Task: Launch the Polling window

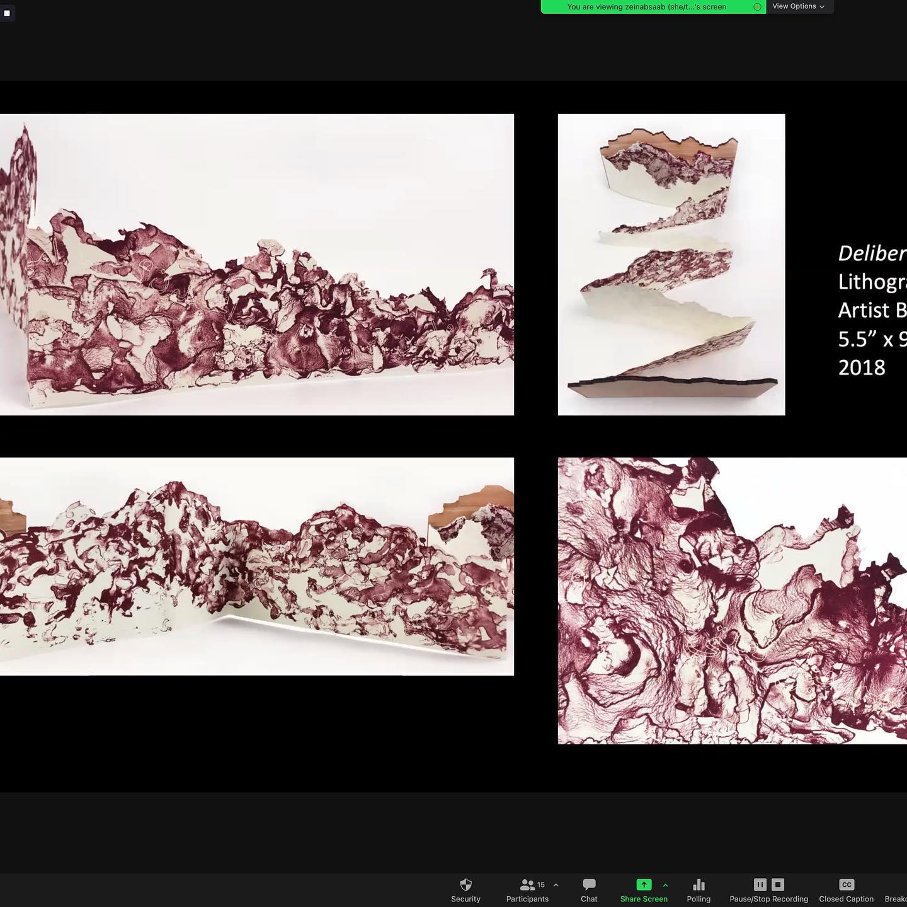Action: tap(699, 890)
